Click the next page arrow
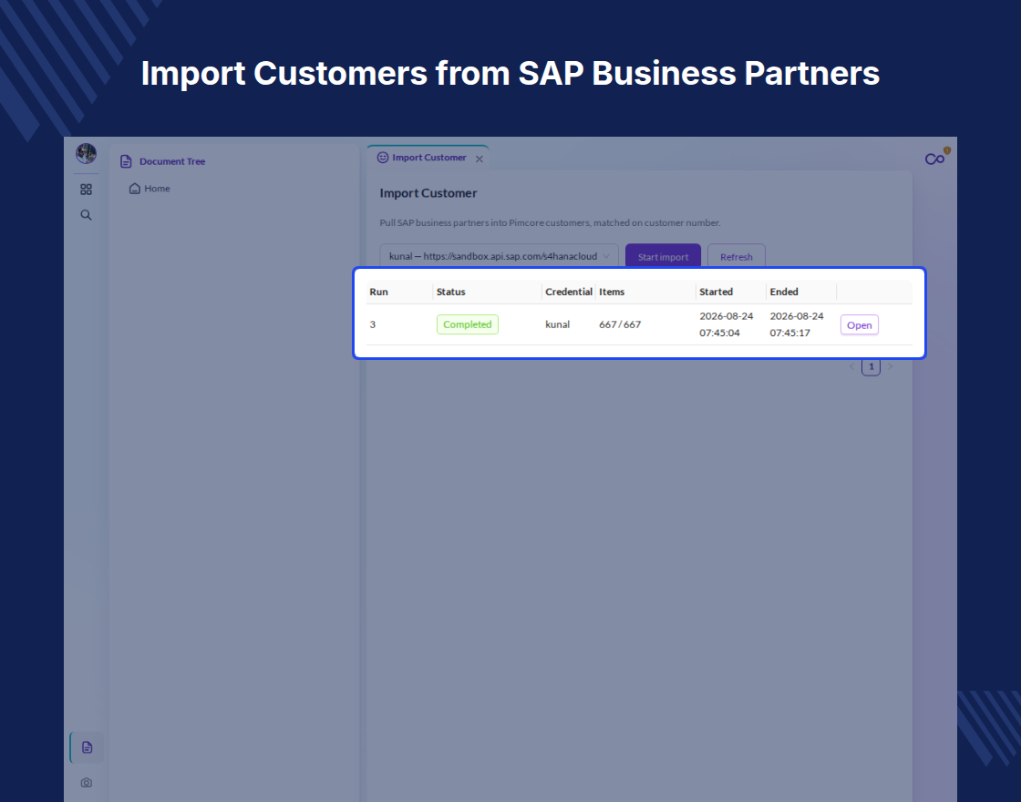The image size is (1021, 802). [890, 366]
